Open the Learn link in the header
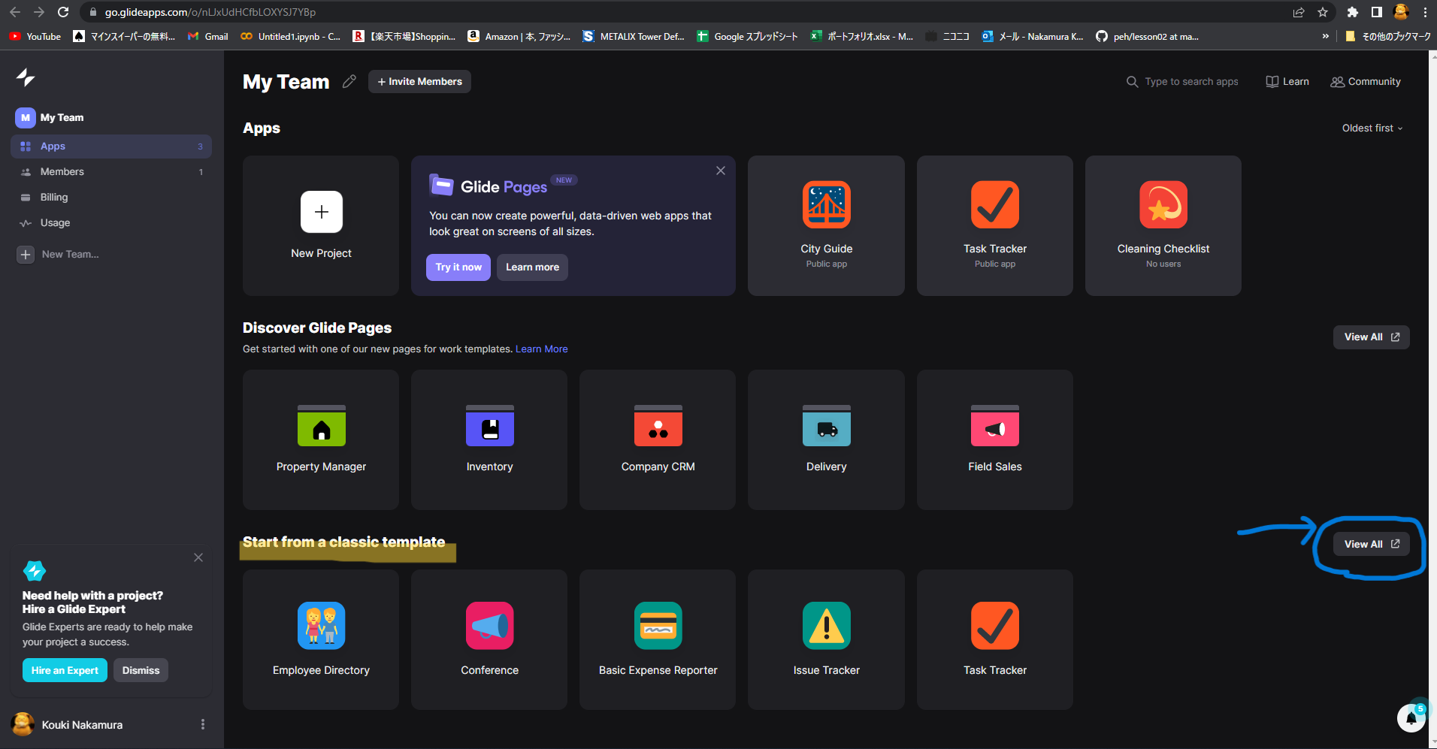 1287,82
